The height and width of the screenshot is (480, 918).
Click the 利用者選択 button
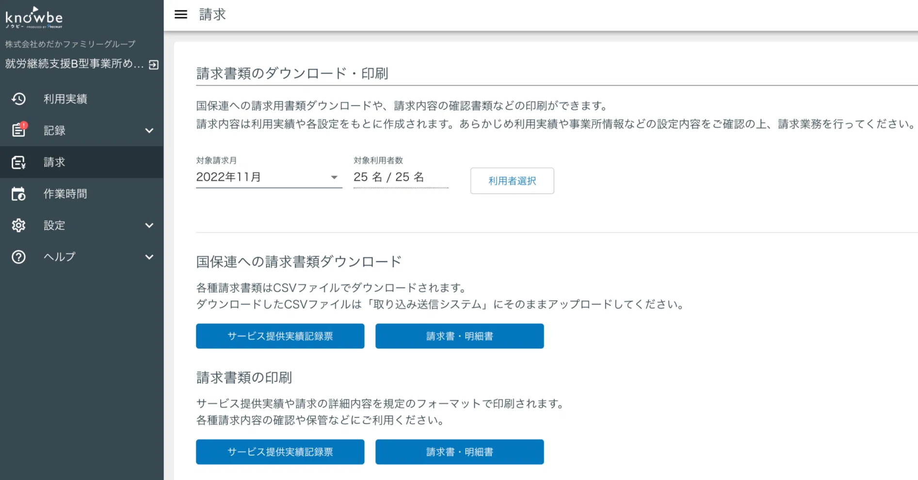(x=512, y=181)
